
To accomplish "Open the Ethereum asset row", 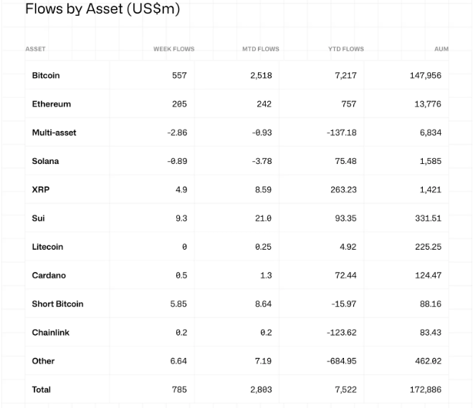I will pyautogui.click(x=51, y=104).
